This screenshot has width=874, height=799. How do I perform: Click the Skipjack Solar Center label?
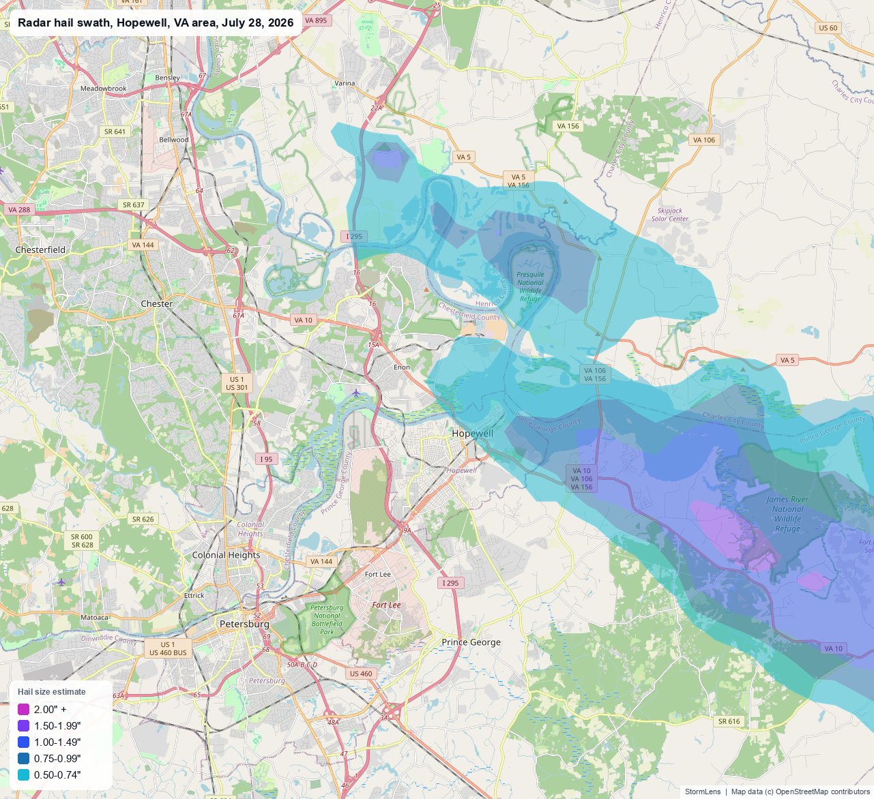coord(670,215)
